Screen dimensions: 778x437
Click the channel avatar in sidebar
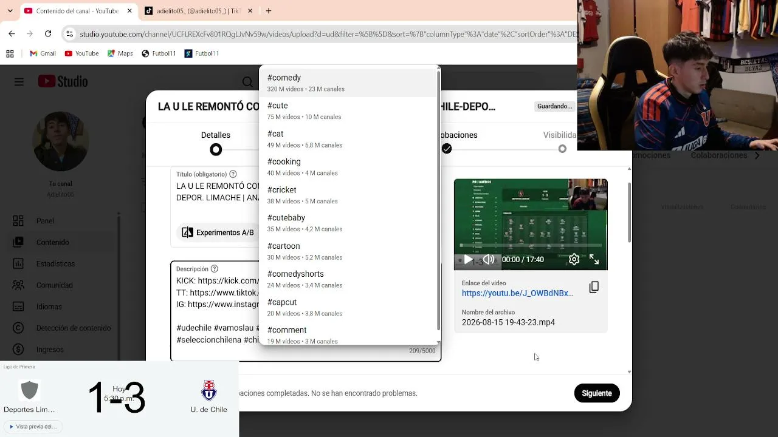[x=61, y=141]
